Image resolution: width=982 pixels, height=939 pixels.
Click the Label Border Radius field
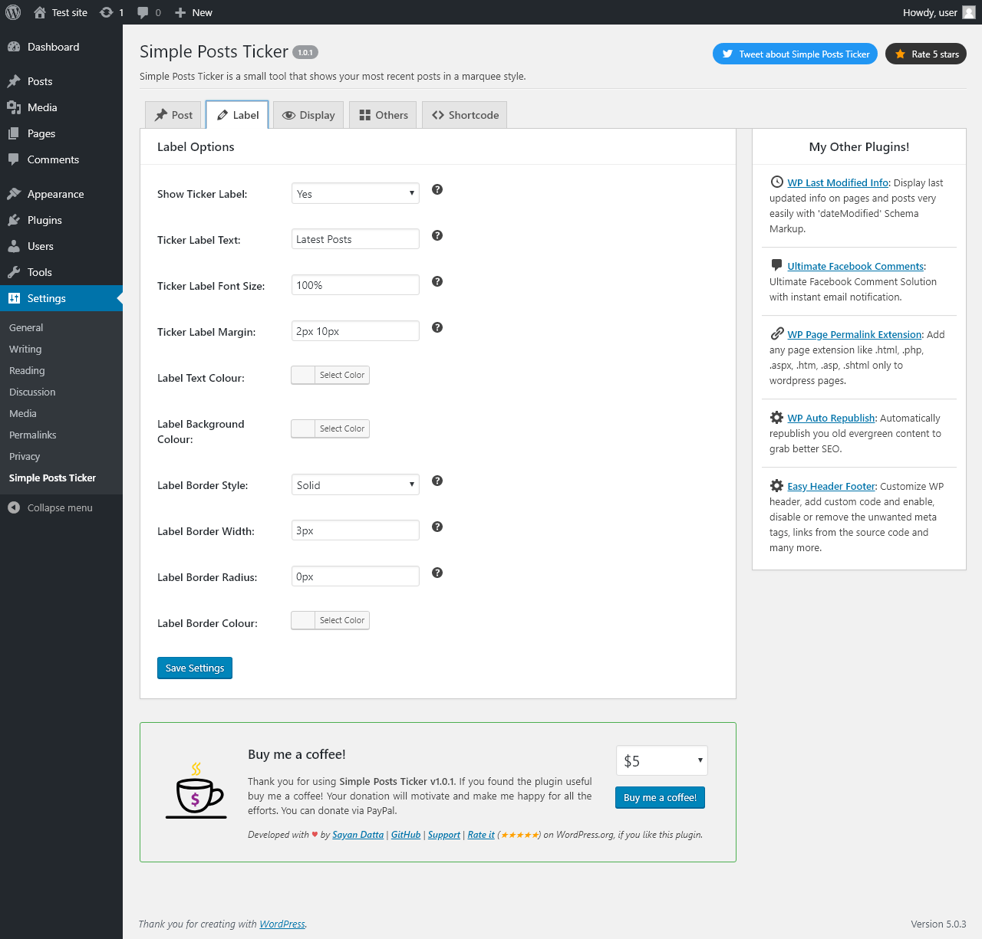point(355,576)
